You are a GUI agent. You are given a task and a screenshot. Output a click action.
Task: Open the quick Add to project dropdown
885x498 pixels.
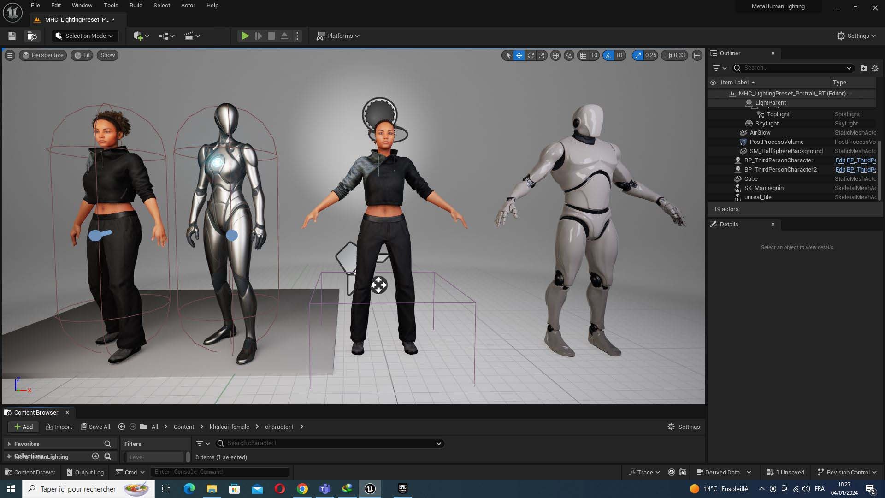point(141,36)
